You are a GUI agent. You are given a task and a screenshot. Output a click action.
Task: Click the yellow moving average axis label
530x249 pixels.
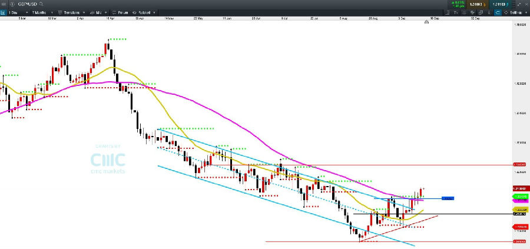click(521, 210)
